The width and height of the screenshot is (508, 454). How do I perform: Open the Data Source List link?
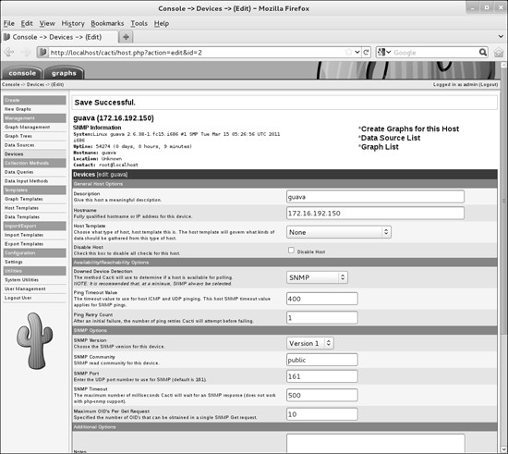tap(391, 138)
